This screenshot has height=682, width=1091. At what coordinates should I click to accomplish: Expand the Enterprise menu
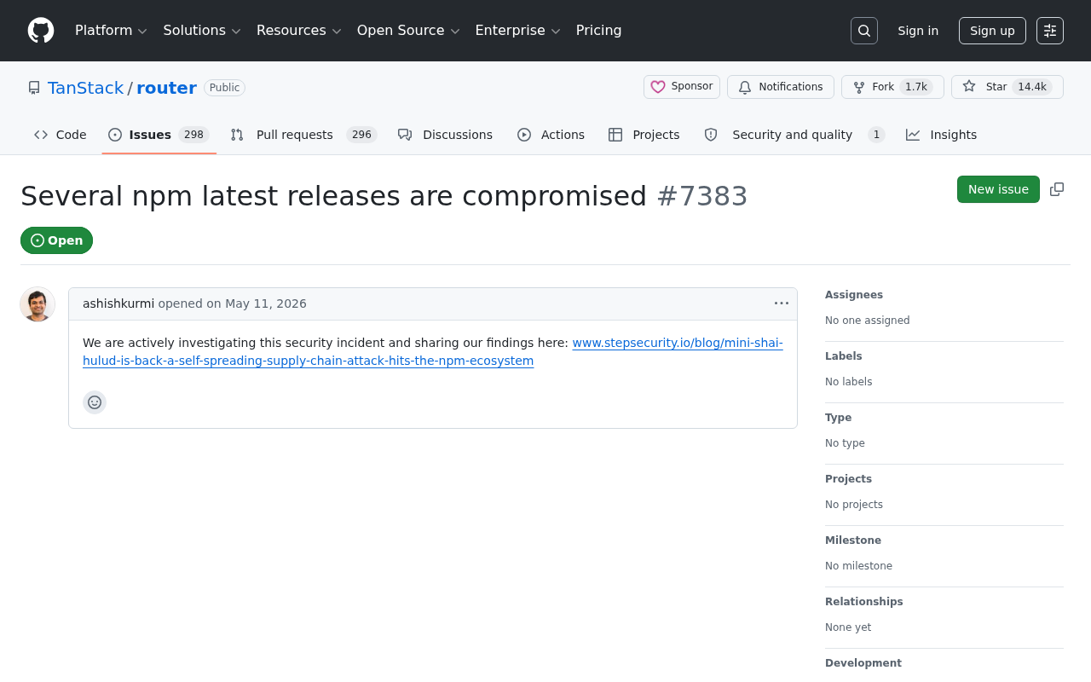tap(517, 31)
